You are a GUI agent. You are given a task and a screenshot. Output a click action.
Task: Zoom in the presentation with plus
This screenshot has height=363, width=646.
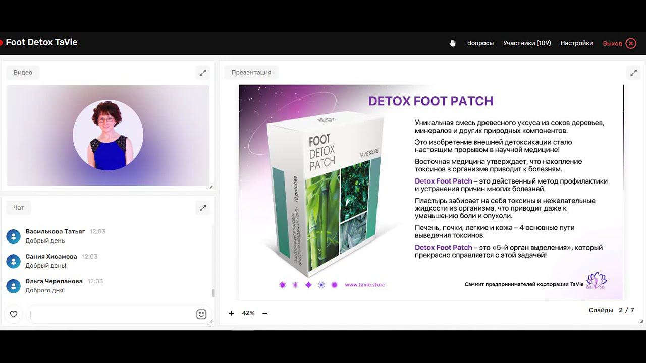[x=231, y=313]
